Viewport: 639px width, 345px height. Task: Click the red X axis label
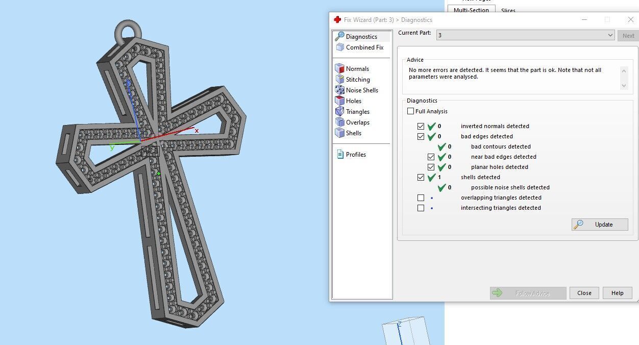pos(196,131)
